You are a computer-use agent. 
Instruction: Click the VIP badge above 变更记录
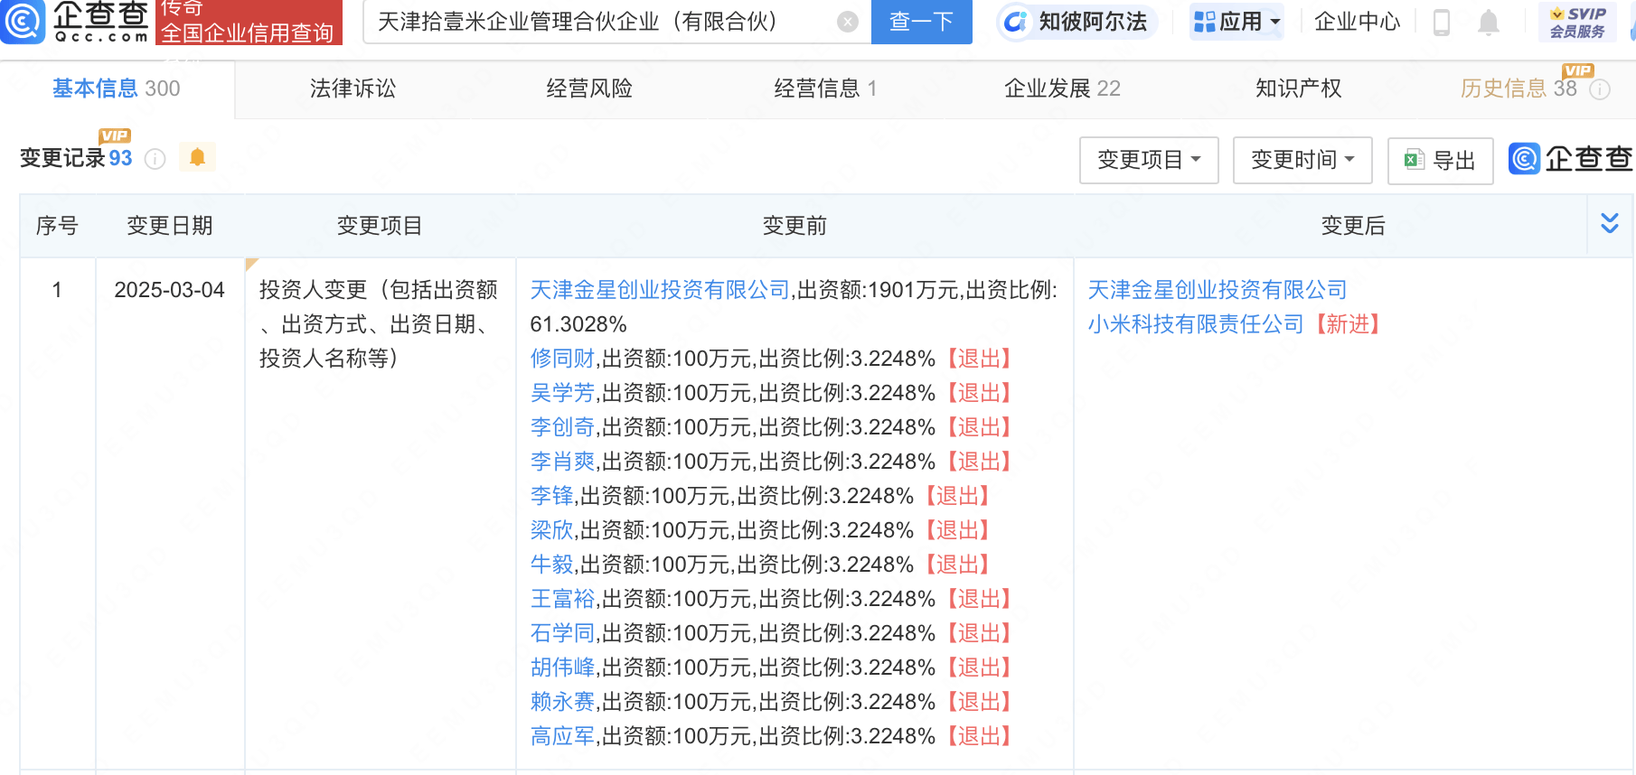pyautogui.click(x=115, y=135)
